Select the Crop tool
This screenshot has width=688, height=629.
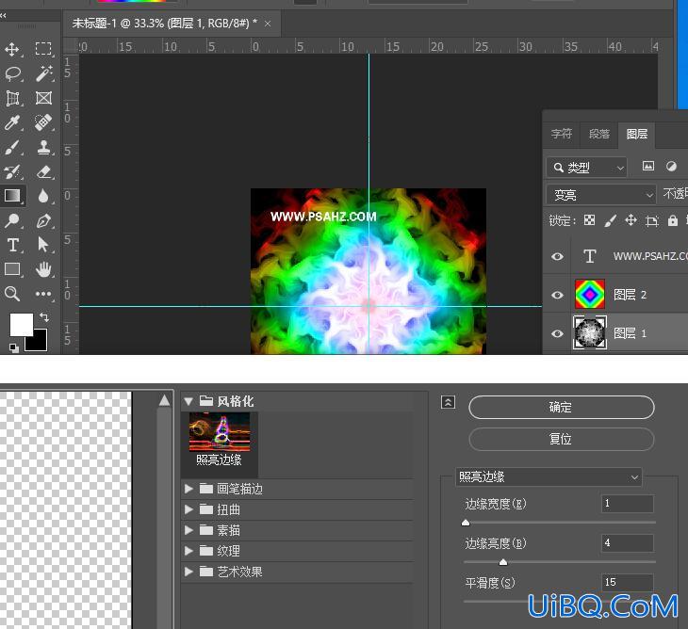point(12,98)
